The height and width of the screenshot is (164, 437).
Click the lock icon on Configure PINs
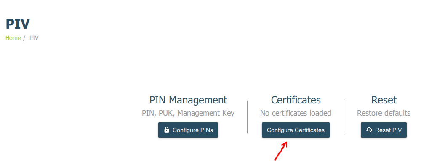(167, 130)
